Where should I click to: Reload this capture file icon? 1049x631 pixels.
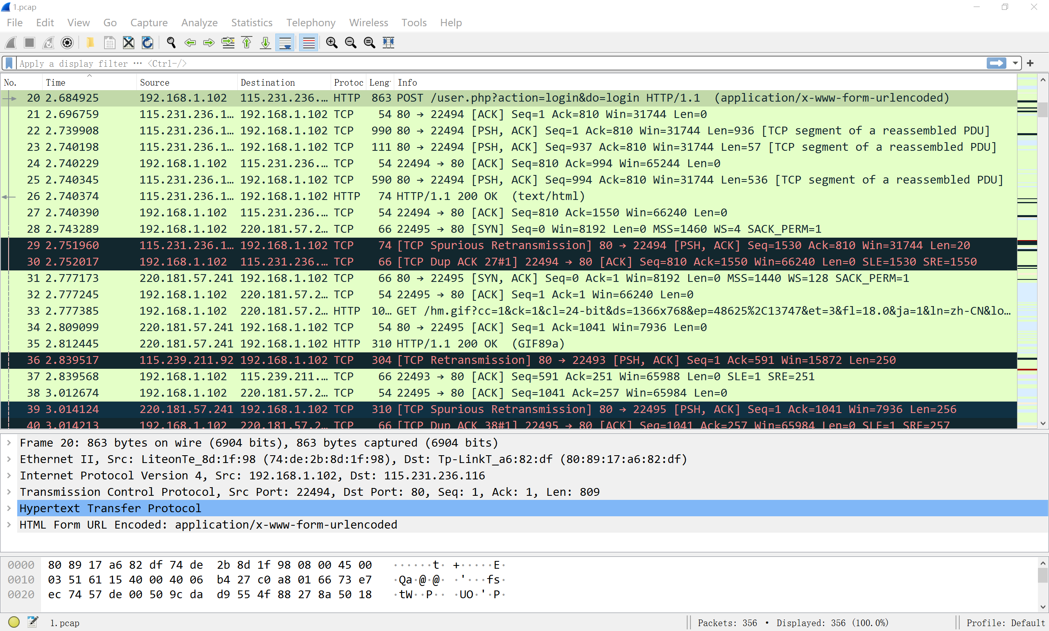coord(148,43)
